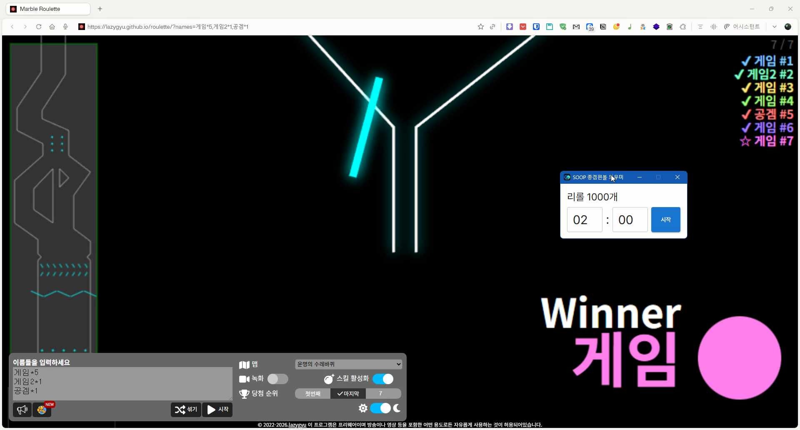Image resolution: width=800 pixels, height=430 pixels.
Task: Click the names textarea with 게임*5
Action: 122,384
